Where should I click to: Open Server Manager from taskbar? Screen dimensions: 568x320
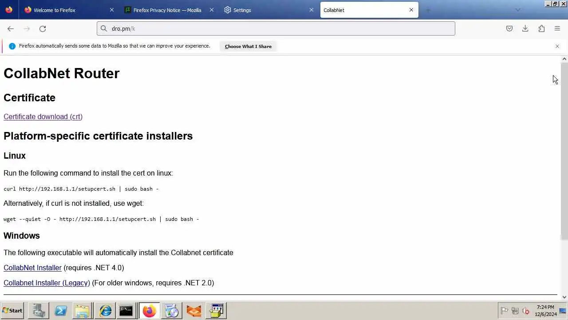(x=39, y=311)
